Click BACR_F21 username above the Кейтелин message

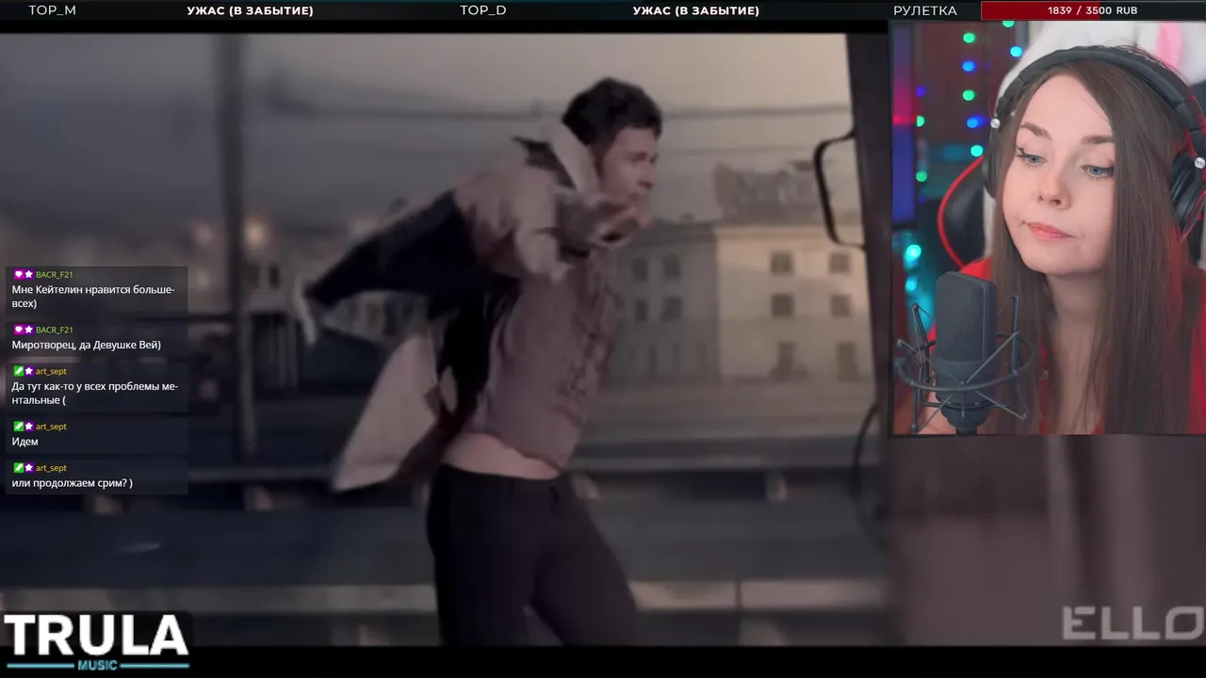pos(54,275)
